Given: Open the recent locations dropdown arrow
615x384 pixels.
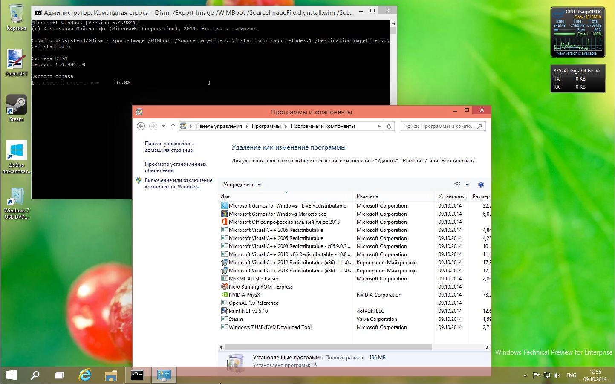Looking at the screenshot, I should point(163,126).
